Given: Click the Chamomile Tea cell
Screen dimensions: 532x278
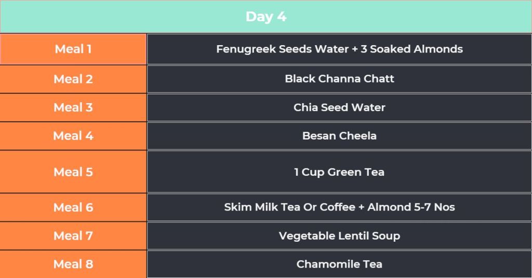Looking at the screenshot, I should pos(339,264).
